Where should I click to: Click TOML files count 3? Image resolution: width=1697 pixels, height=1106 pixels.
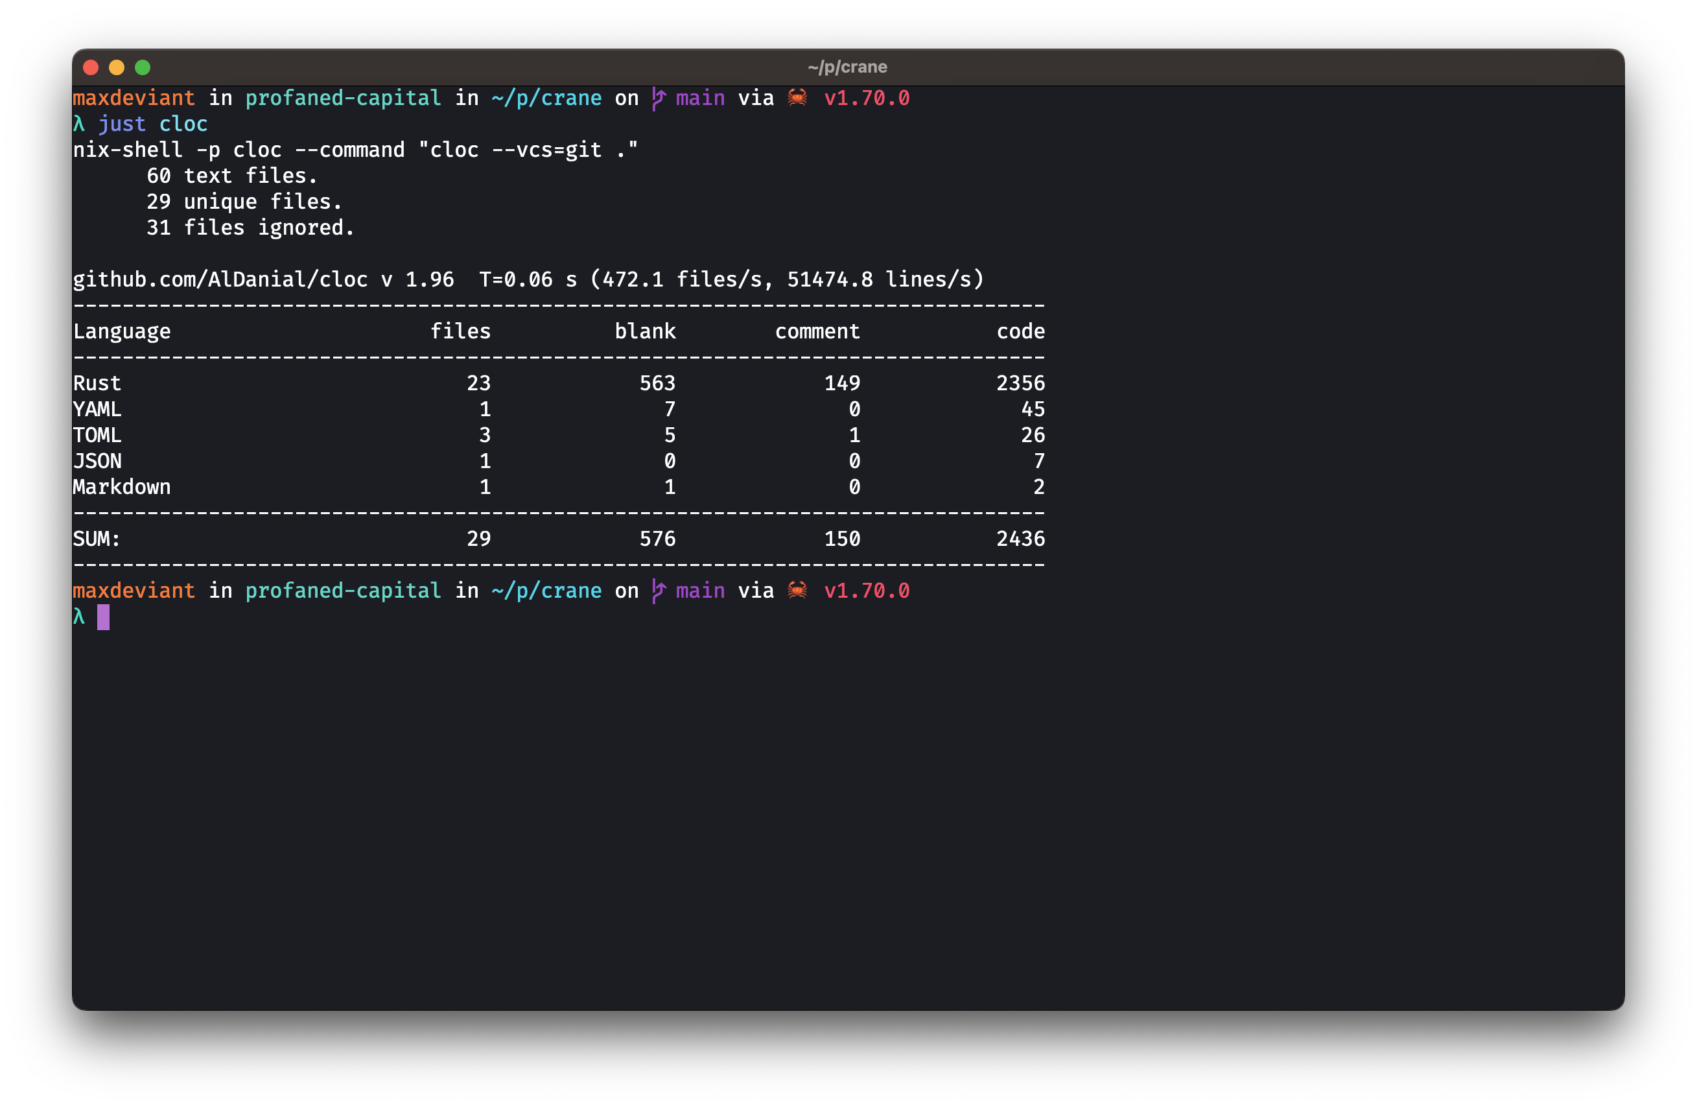click(485, 435)
